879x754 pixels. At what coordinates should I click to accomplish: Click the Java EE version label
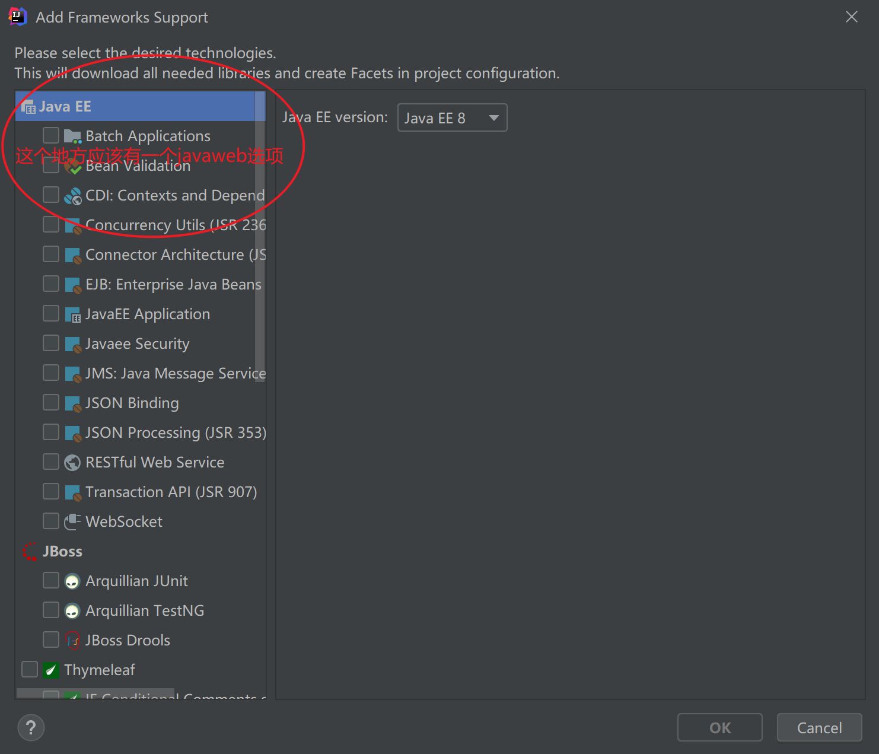(335, 117)
